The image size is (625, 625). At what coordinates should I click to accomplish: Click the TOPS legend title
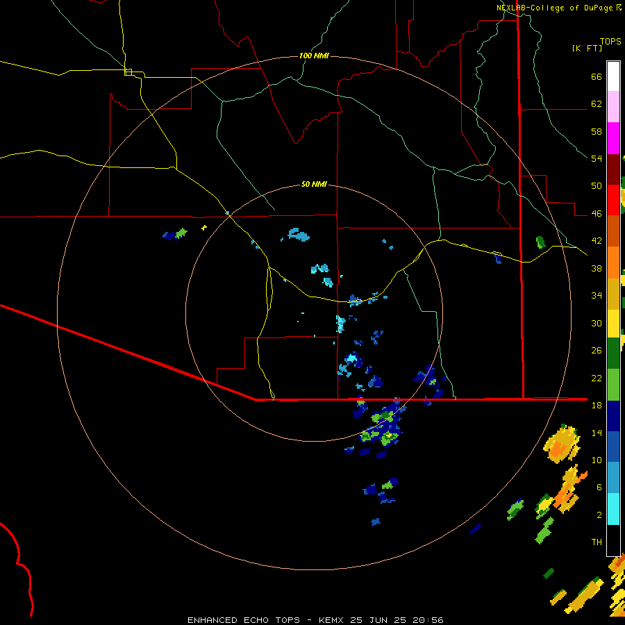[x=610, y=41]
